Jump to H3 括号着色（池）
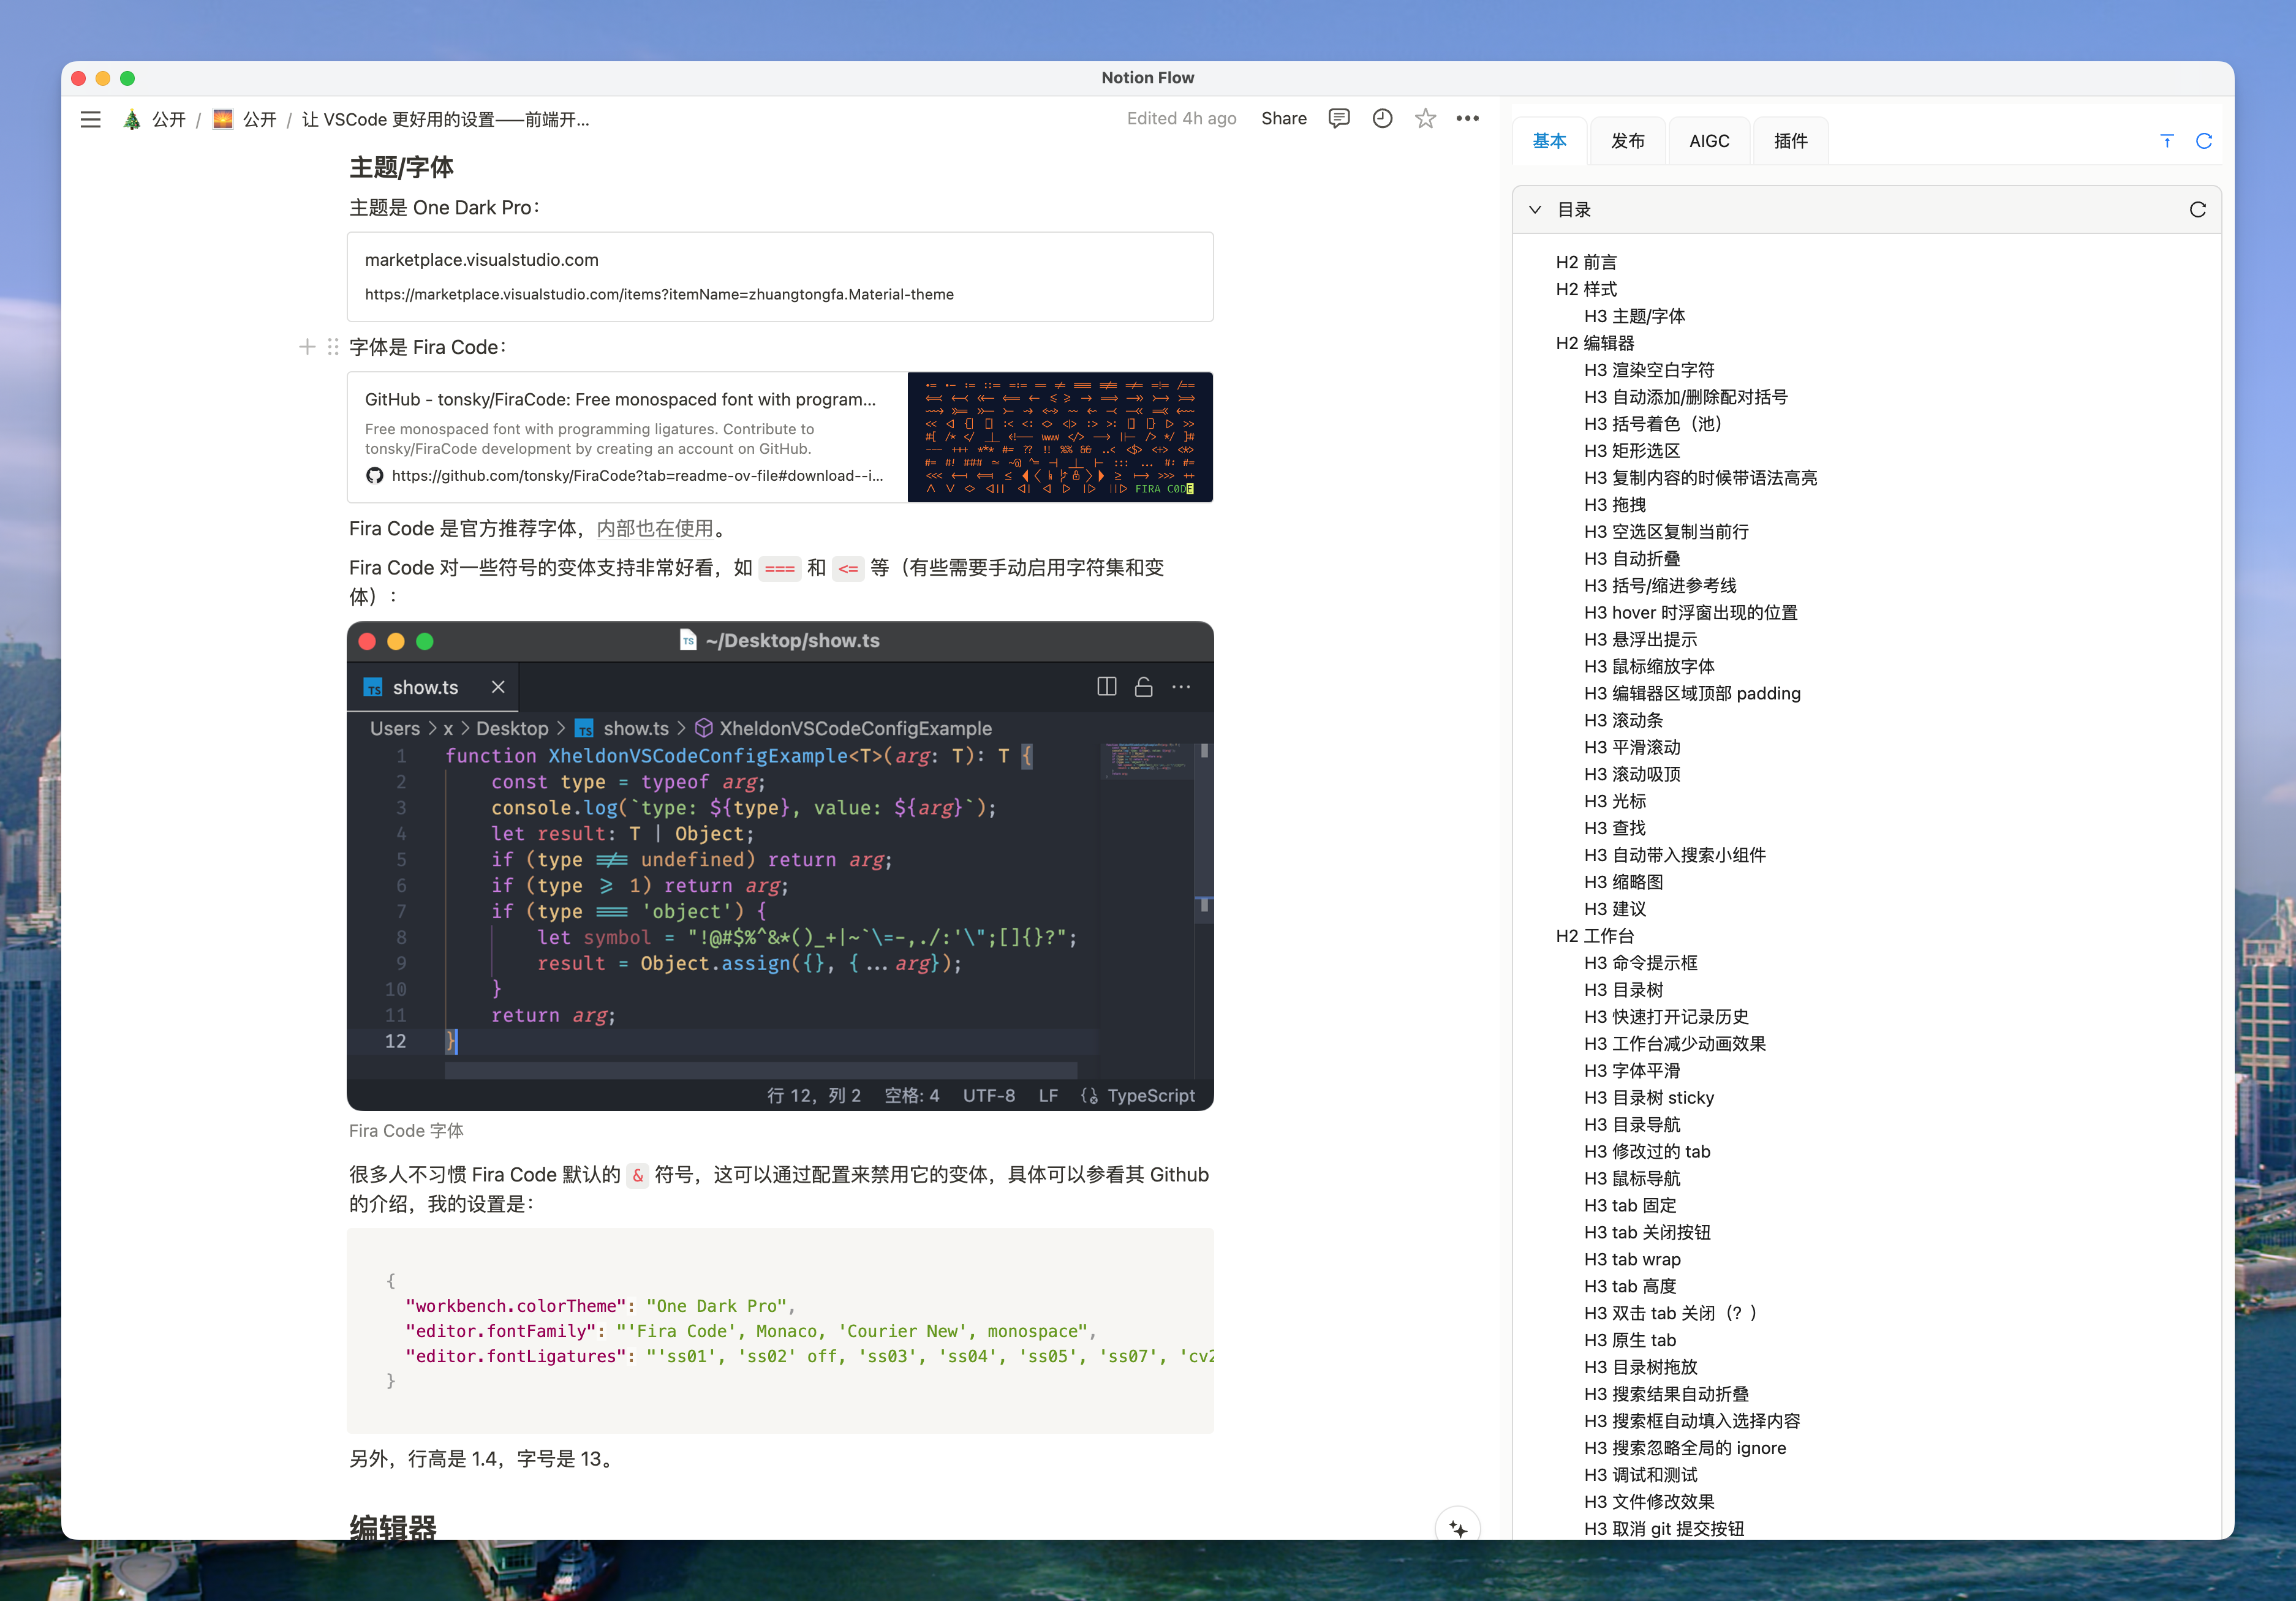Screen dimensions: 2296x1601 coord(1656,424)
